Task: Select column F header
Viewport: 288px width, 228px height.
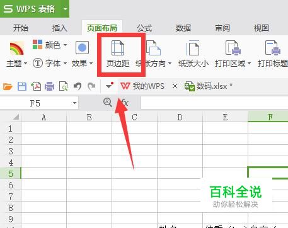Action: (268, 117)
